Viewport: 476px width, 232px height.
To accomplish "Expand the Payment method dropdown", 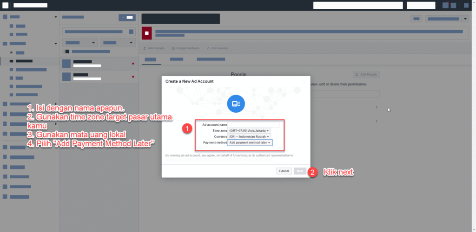I will pos(250,143).
